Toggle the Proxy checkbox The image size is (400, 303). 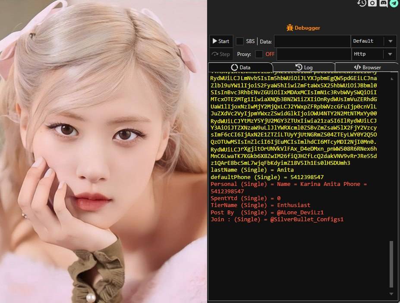pos(259,54)
